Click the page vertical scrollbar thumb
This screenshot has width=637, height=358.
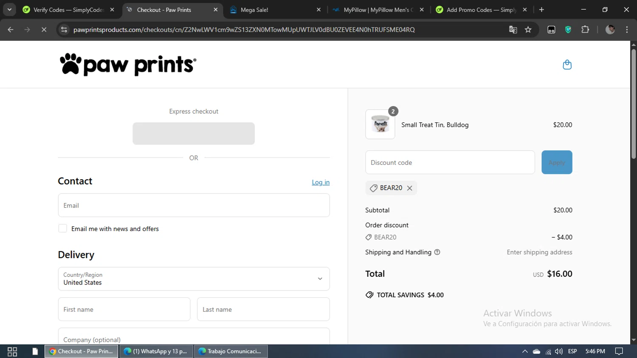634,104
